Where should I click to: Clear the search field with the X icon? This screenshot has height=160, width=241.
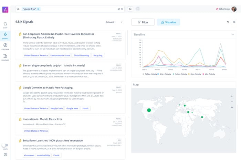coord(118,9)
